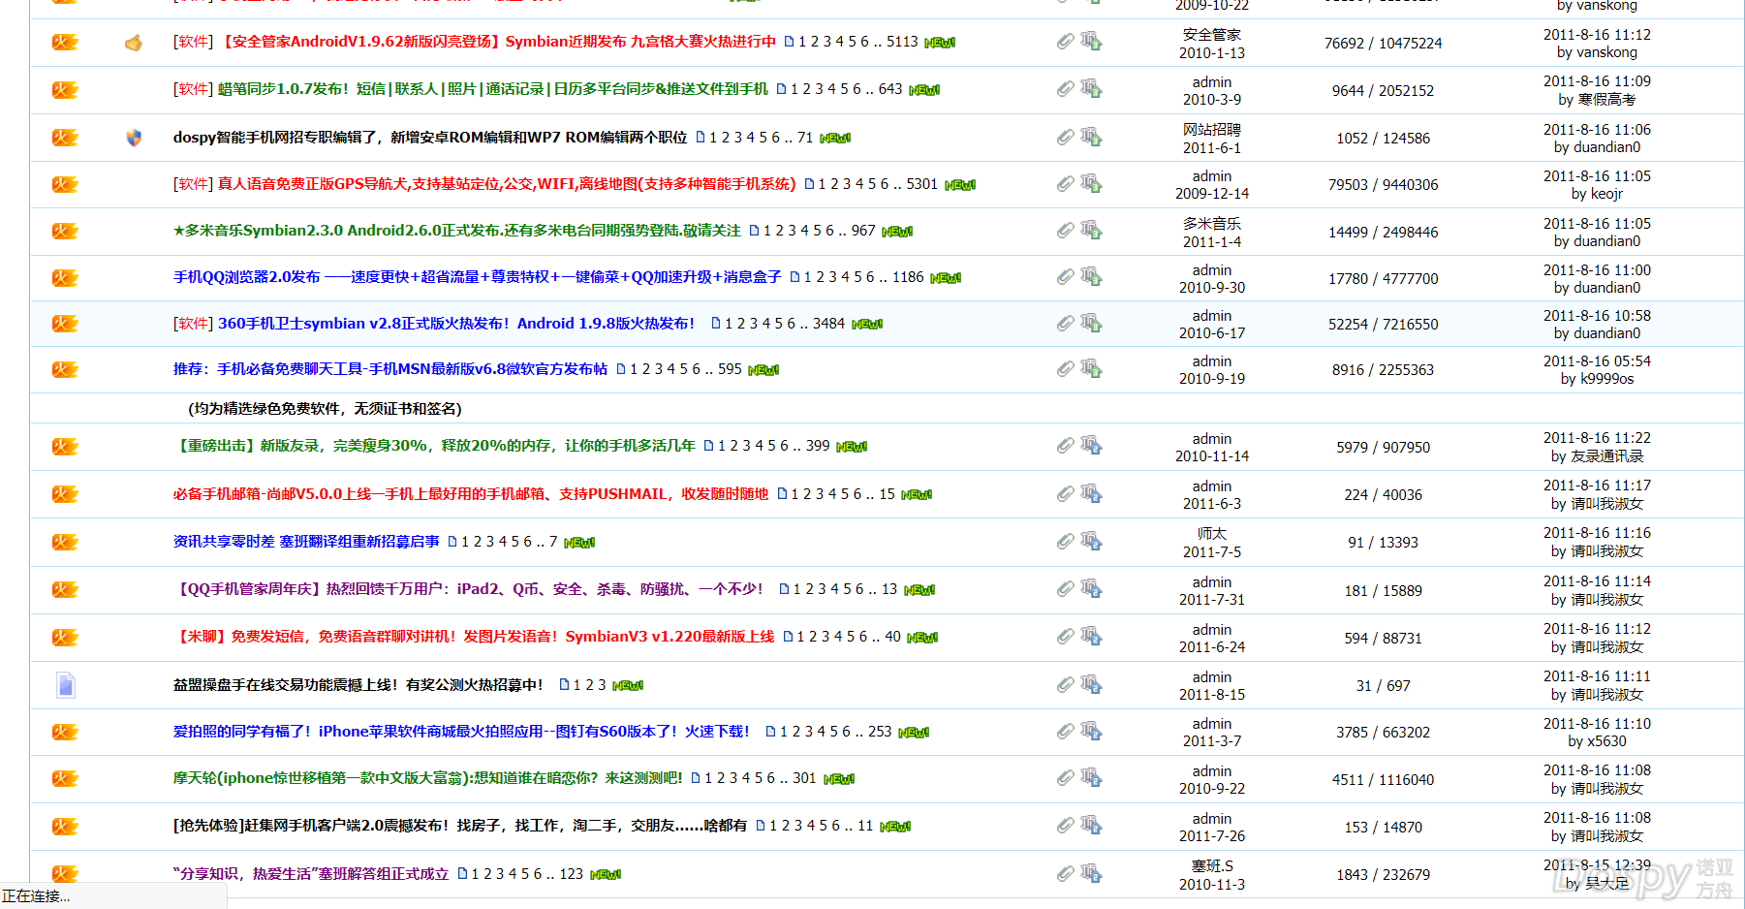Image resolution: width=1745 pixels, height=909 pixels.
Task: Click the small page icon before 摩天轮 page numbers
Action: coord(695,779)
